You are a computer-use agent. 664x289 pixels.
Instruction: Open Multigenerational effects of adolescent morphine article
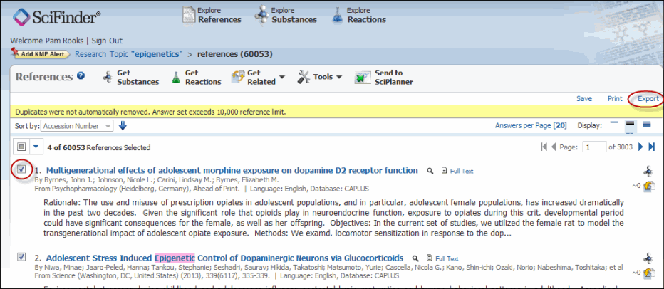click(x=232, y=171)
